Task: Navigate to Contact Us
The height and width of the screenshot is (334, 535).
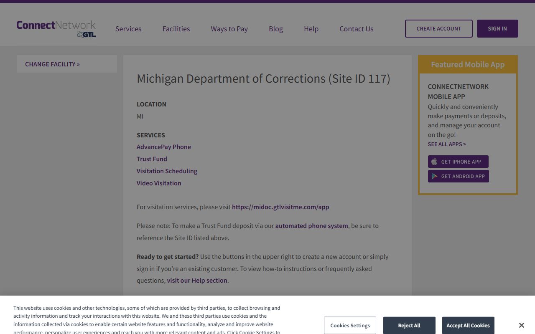Action: click(x=356, y=29)
